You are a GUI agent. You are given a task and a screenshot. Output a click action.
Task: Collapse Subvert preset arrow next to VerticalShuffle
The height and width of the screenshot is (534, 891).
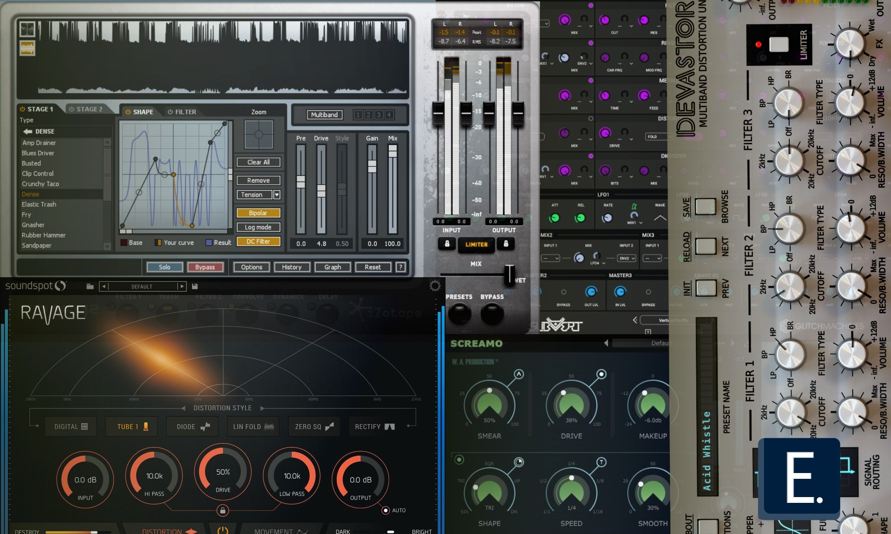[x=635, y=320]
